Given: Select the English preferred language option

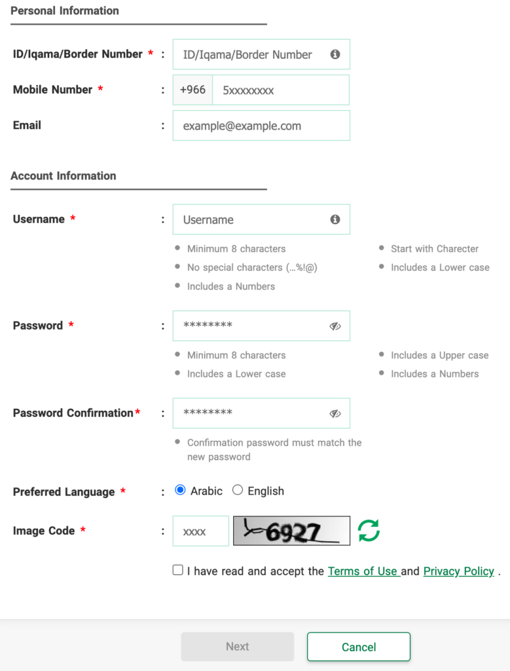Looking at the screenshot, I should [237, 489].
